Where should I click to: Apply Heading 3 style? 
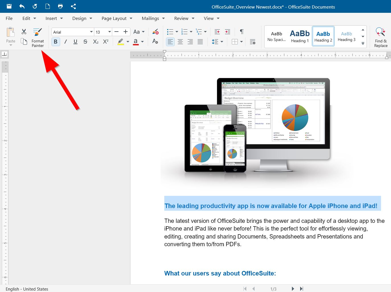click(347, 37)
